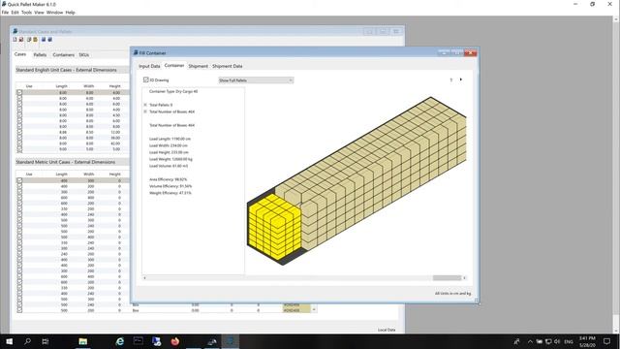Toggle Use checkbox in first English cases row
The width and height of the screenshot is (620, 349).
19,92
